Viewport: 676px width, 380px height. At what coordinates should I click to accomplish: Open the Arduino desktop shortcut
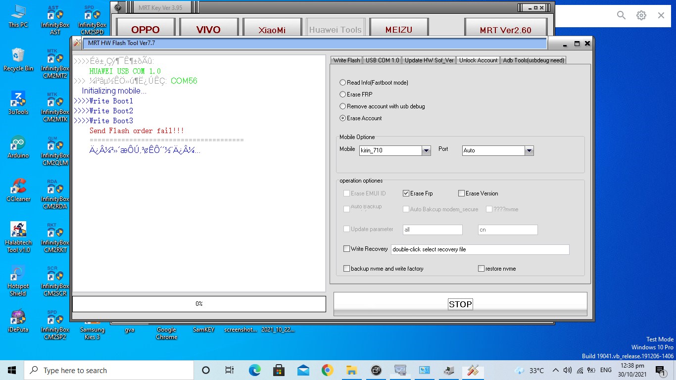coord(18,147)
